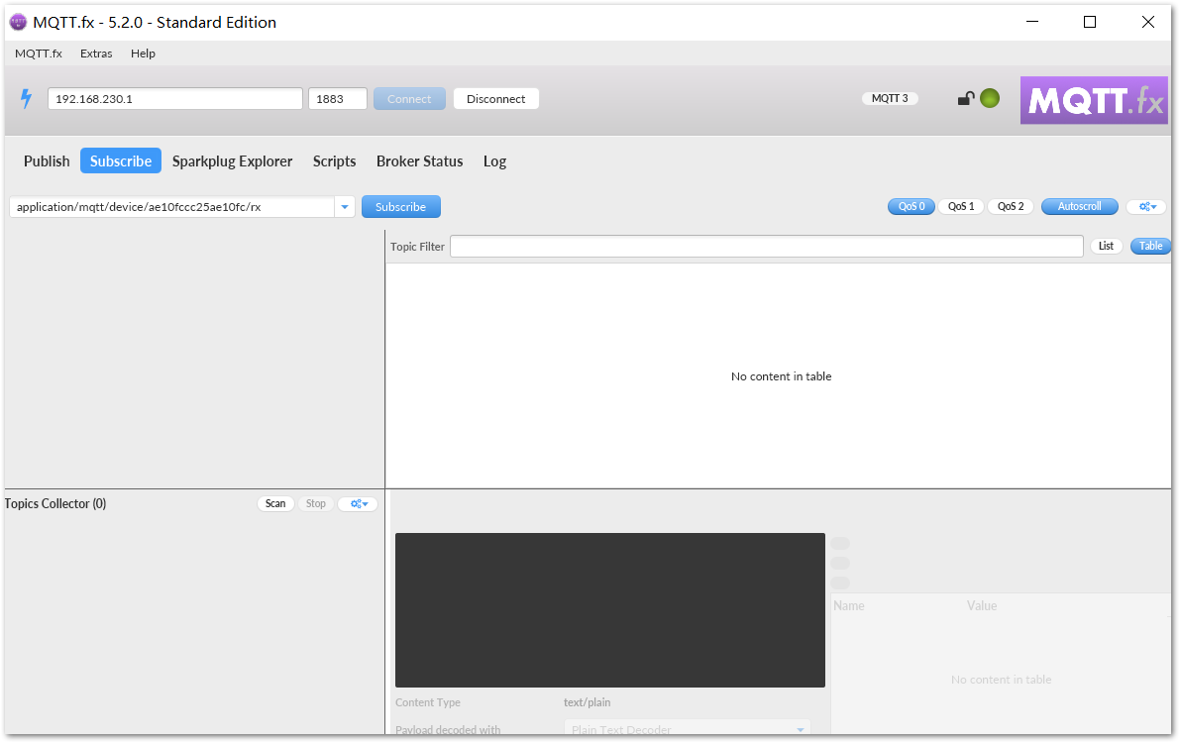Click into the Topic Filter field
Image resolution: width=1180 pixels, height=743 pixels.
pyautogui.click(x=766, y=246)
